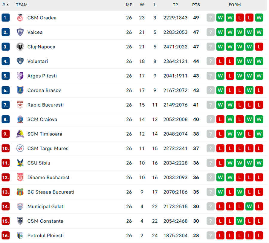Click the Voluntari team badge
The width and height of the screenshot is (269, 243).
point(20,61)
